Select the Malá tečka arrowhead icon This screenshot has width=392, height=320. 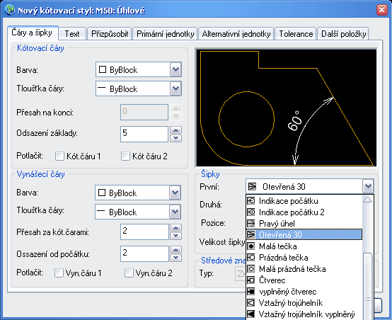point(250,246)
